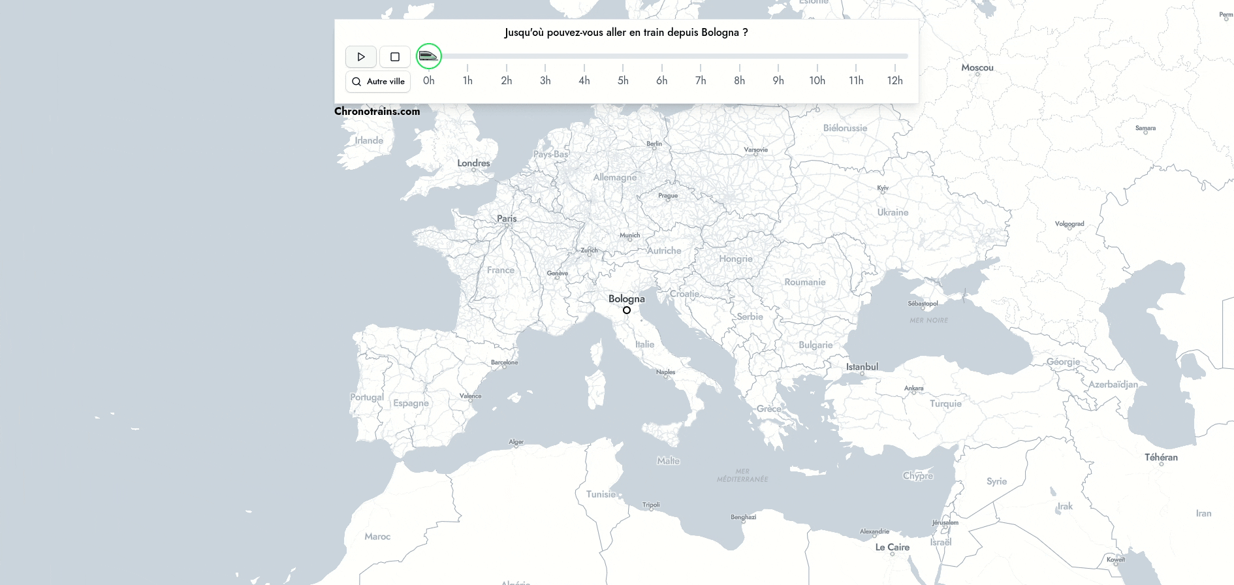Select Naples on the map
The image size is (1234, 585).
666,373
